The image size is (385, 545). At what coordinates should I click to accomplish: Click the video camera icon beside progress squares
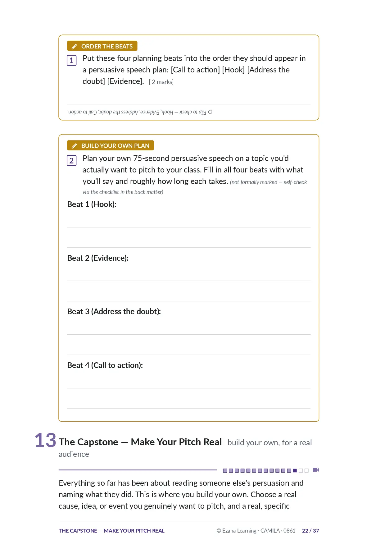tap(316, 470)
